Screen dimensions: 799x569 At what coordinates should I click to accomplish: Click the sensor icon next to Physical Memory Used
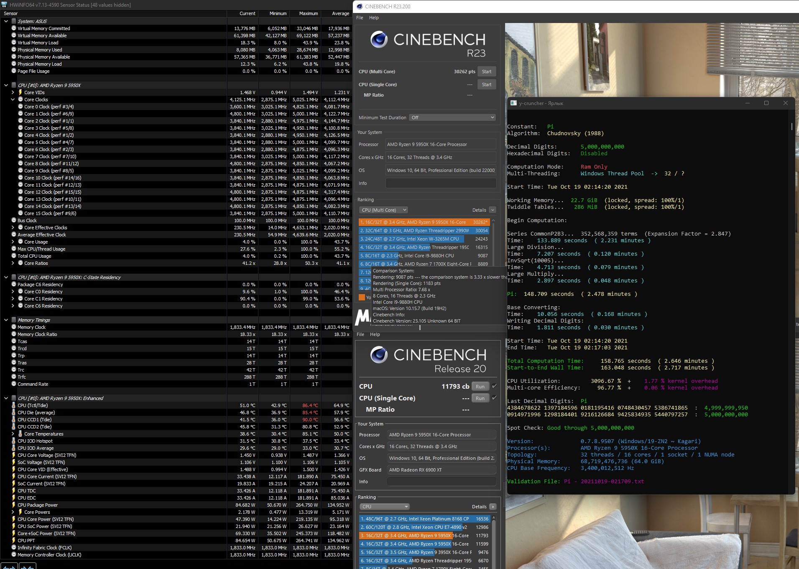point(14,50)
